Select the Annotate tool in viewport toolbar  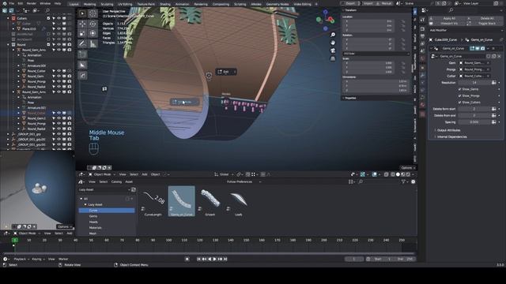(82, 43)
